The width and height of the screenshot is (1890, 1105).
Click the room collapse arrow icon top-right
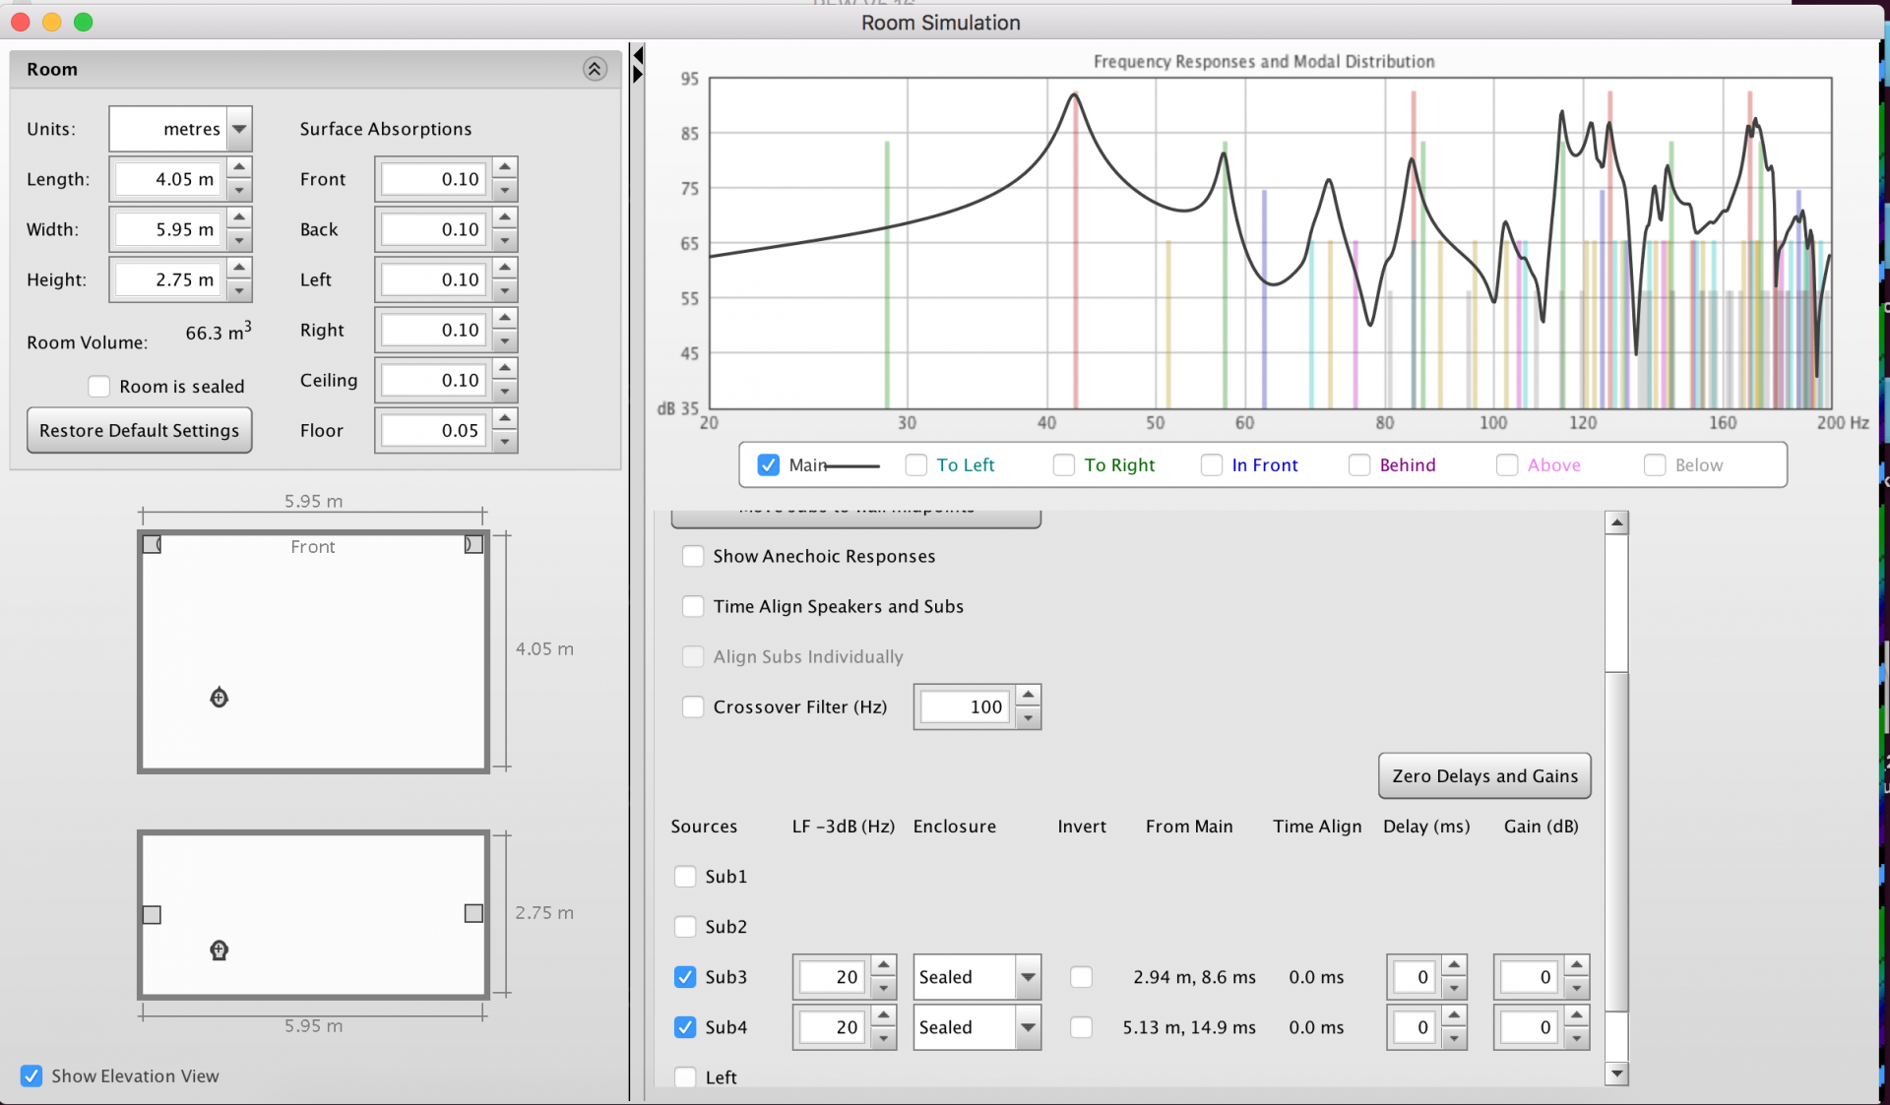point(594,69)
